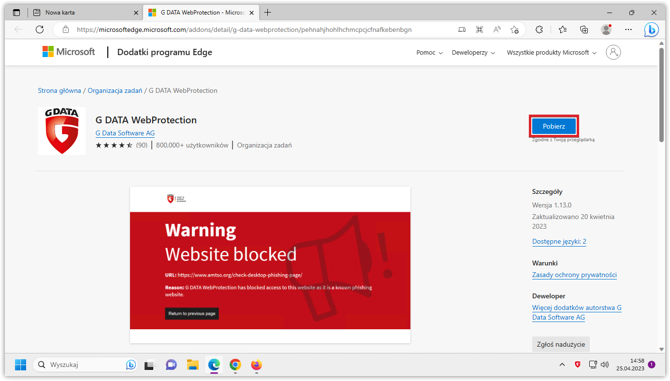Click the Wyszukaj taskbar search box
The image size is (670, 381).
pos(86,365)
